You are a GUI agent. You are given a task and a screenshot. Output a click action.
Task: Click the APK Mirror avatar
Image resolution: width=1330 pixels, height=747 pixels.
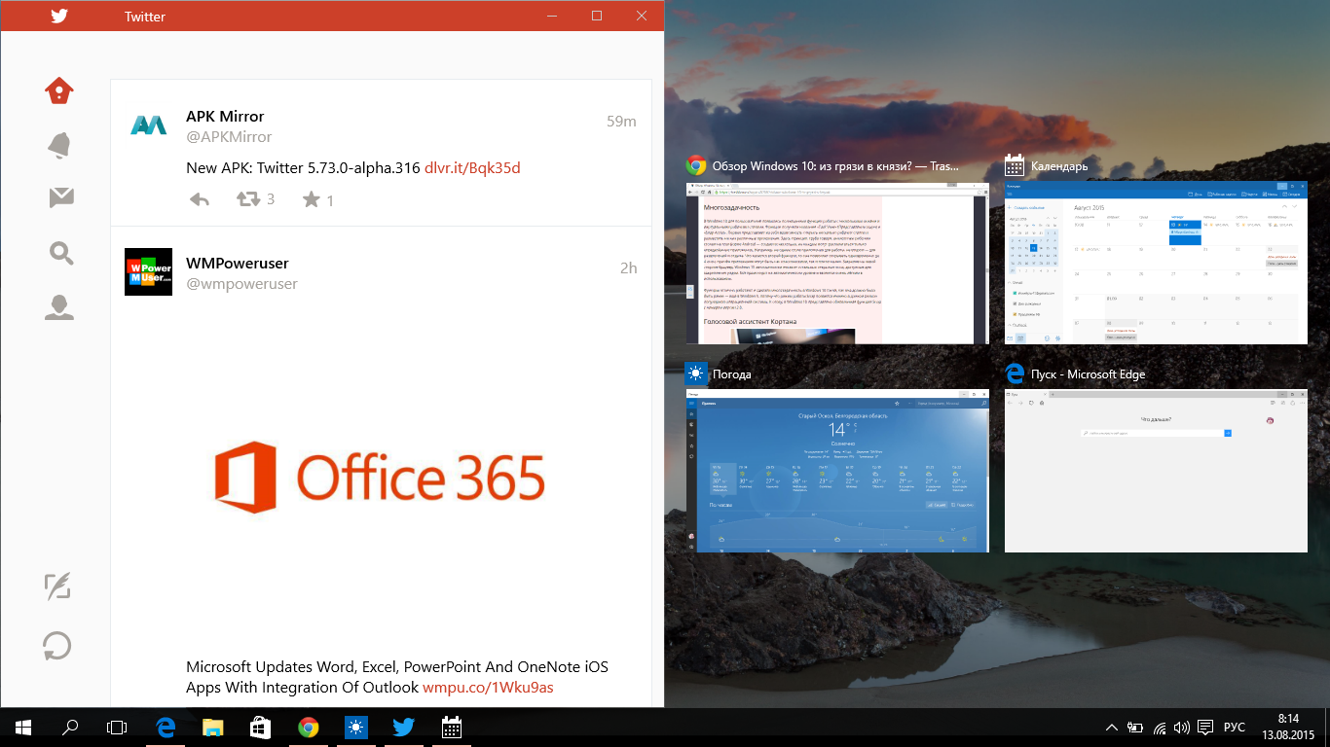pos(149,124)
